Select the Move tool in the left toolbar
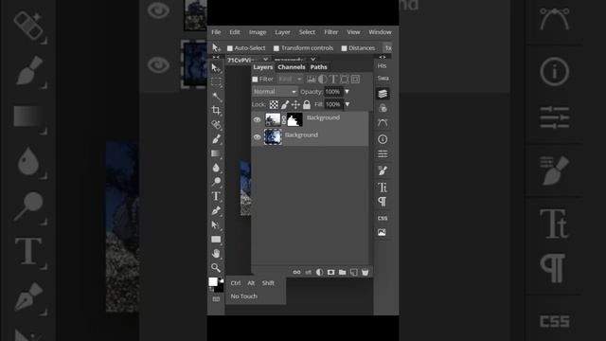This screenshot has width=606, height=341. coord(216,68)
